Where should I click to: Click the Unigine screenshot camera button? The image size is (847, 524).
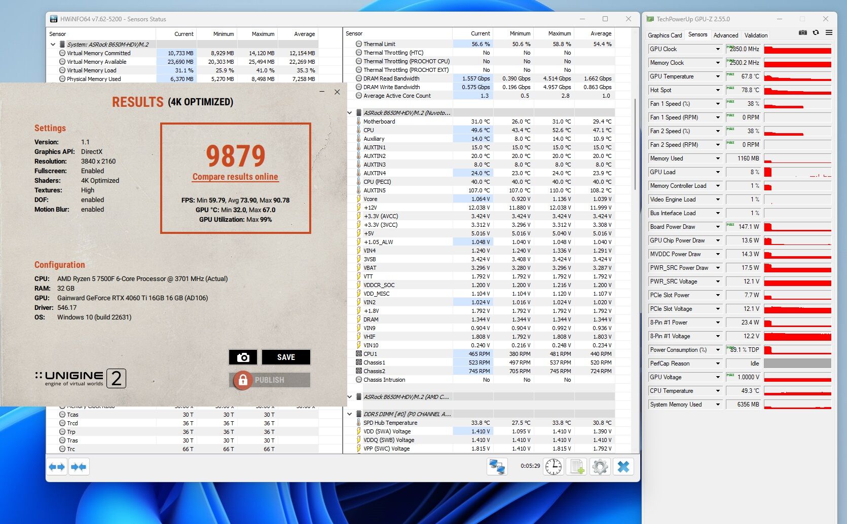click(243, 357)
